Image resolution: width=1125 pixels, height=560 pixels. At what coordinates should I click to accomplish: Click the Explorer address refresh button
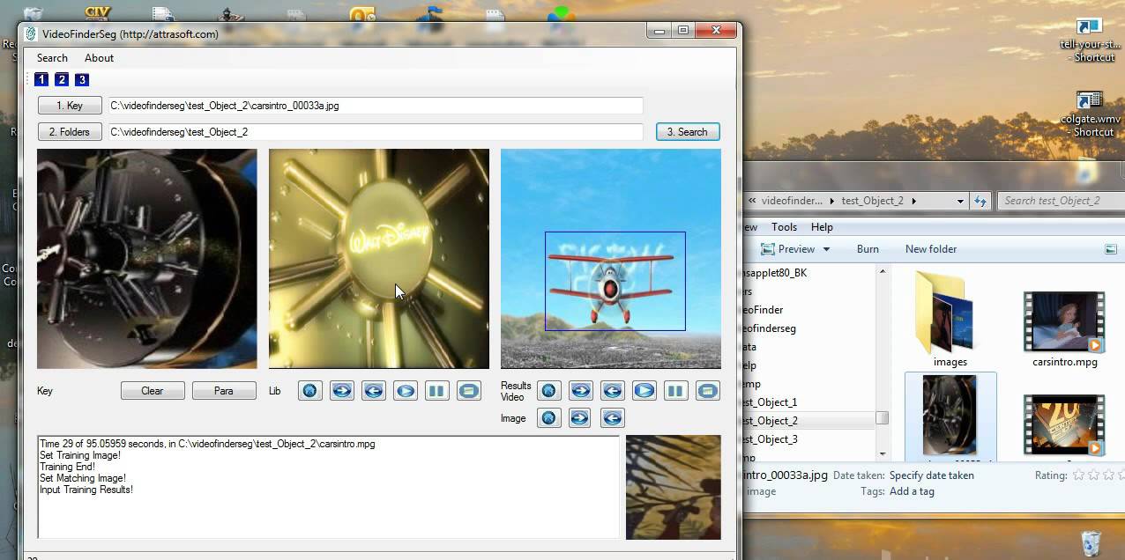[980, 201]
